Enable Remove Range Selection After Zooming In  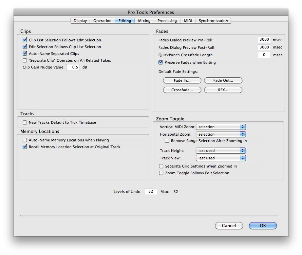(x=167, y=141)
